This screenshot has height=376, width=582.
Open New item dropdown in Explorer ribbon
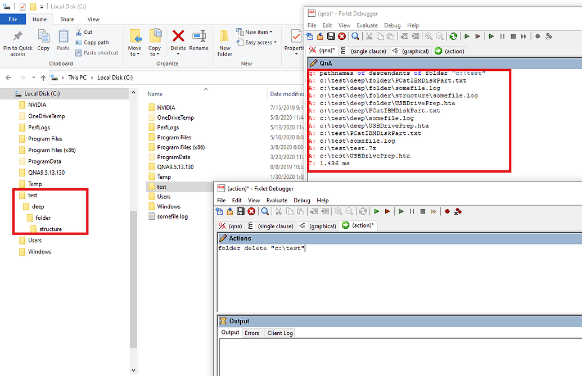255,32
